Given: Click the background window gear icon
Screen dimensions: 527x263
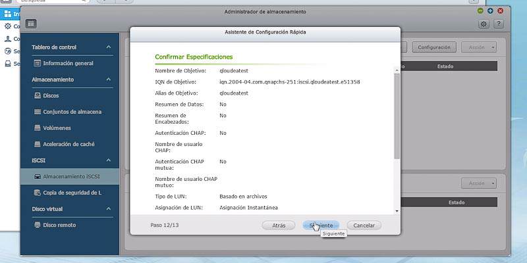Looking at the screenshot, I should [8, 26].
